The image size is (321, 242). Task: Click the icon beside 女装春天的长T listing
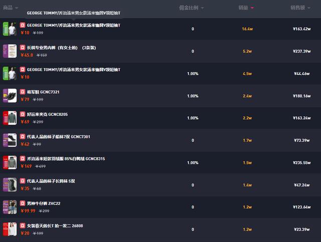click(23, 225)
